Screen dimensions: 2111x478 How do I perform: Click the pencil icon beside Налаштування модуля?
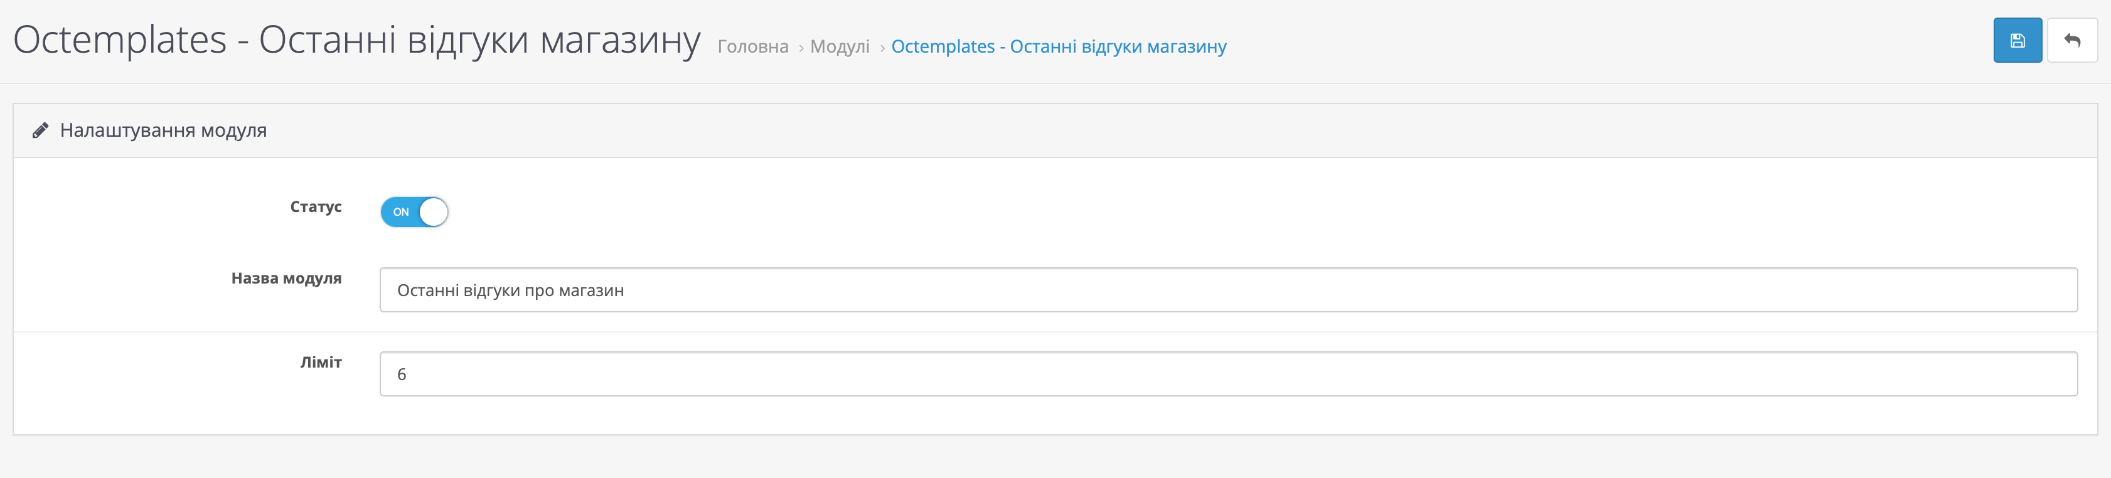40,131
